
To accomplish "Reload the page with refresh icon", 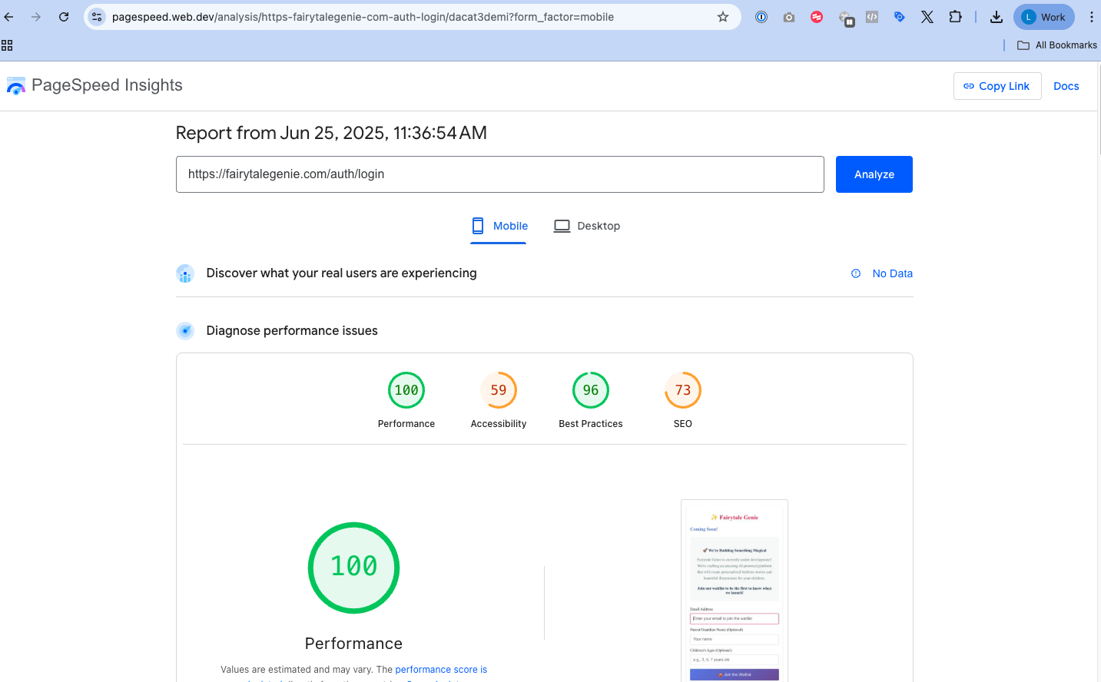I will tap(64, 17).
